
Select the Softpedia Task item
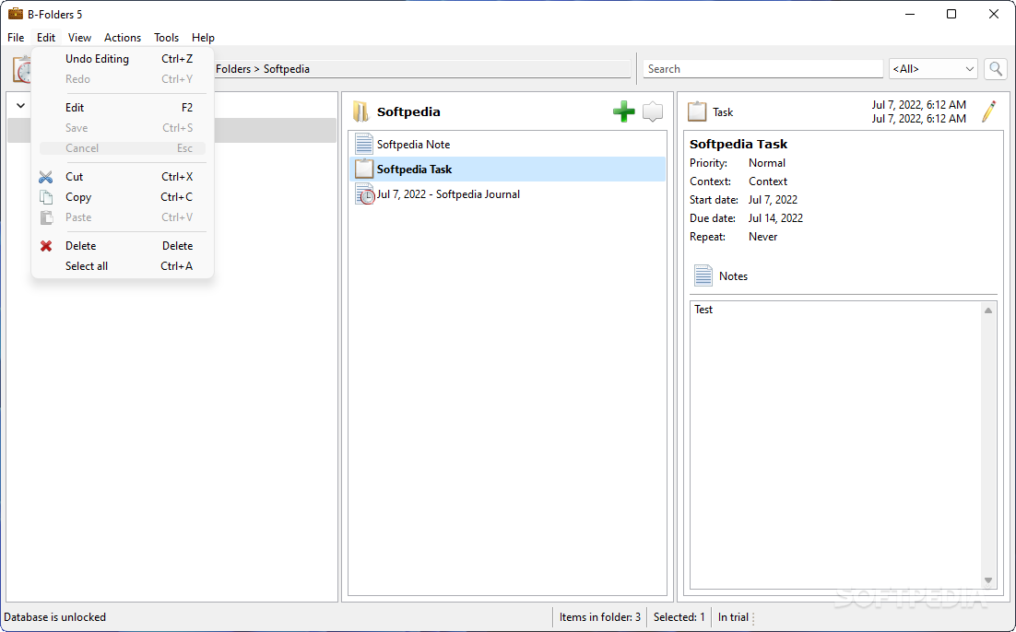pyautogui.click(x=507, y=169)
